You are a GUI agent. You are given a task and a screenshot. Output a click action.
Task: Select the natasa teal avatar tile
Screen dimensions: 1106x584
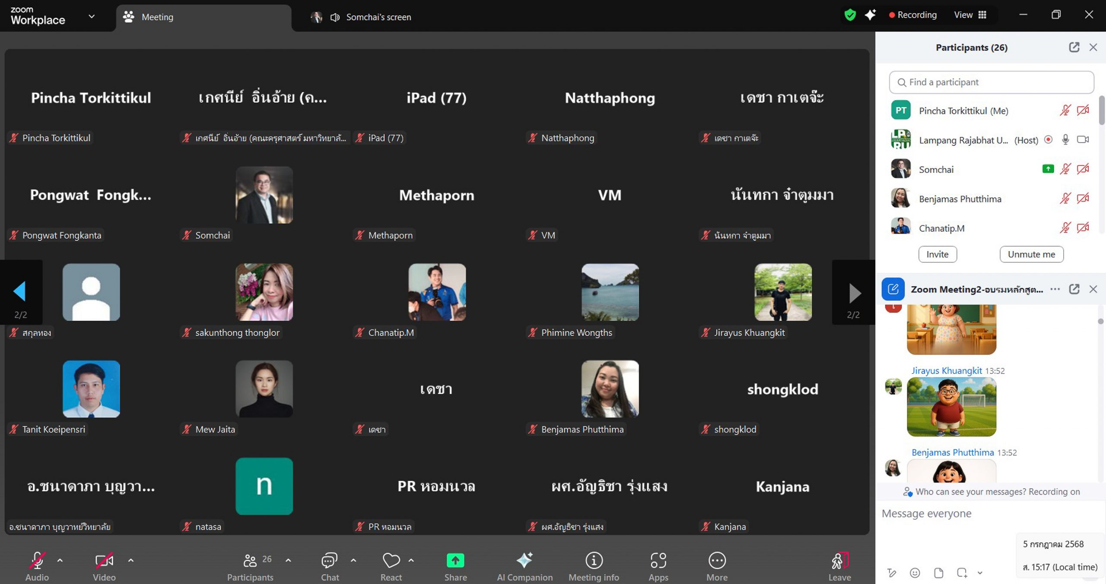click(x=264, y=486)
